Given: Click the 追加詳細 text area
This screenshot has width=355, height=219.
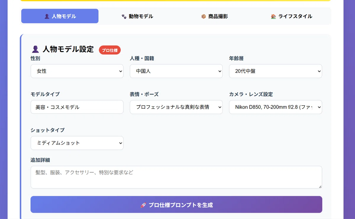Looking at the screenshot, I should pyautogui.click(x=176, y=177).
